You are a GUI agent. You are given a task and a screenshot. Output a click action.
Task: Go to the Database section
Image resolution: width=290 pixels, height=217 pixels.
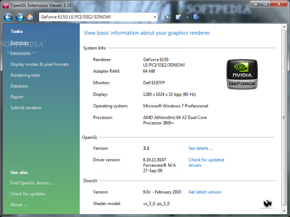19,86
